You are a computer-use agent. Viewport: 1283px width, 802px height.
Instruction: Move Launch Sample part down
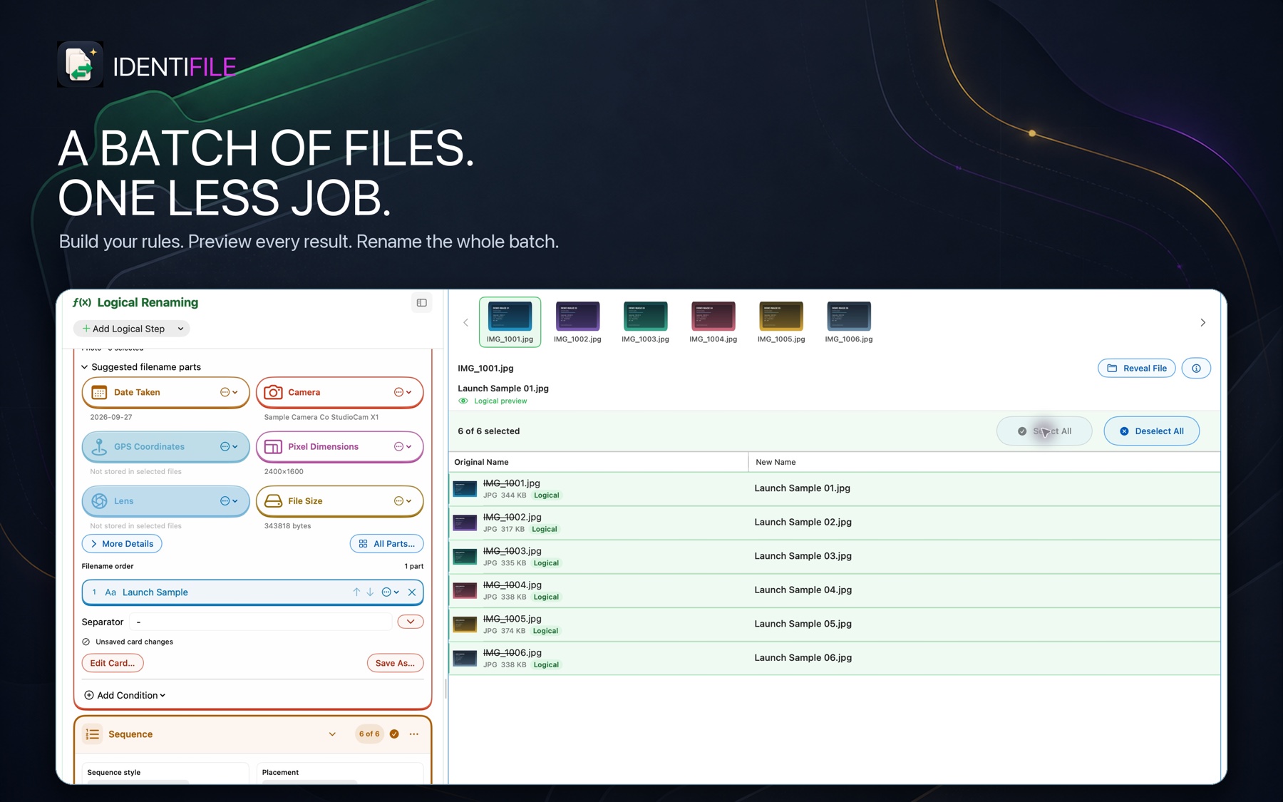[370, 592]
